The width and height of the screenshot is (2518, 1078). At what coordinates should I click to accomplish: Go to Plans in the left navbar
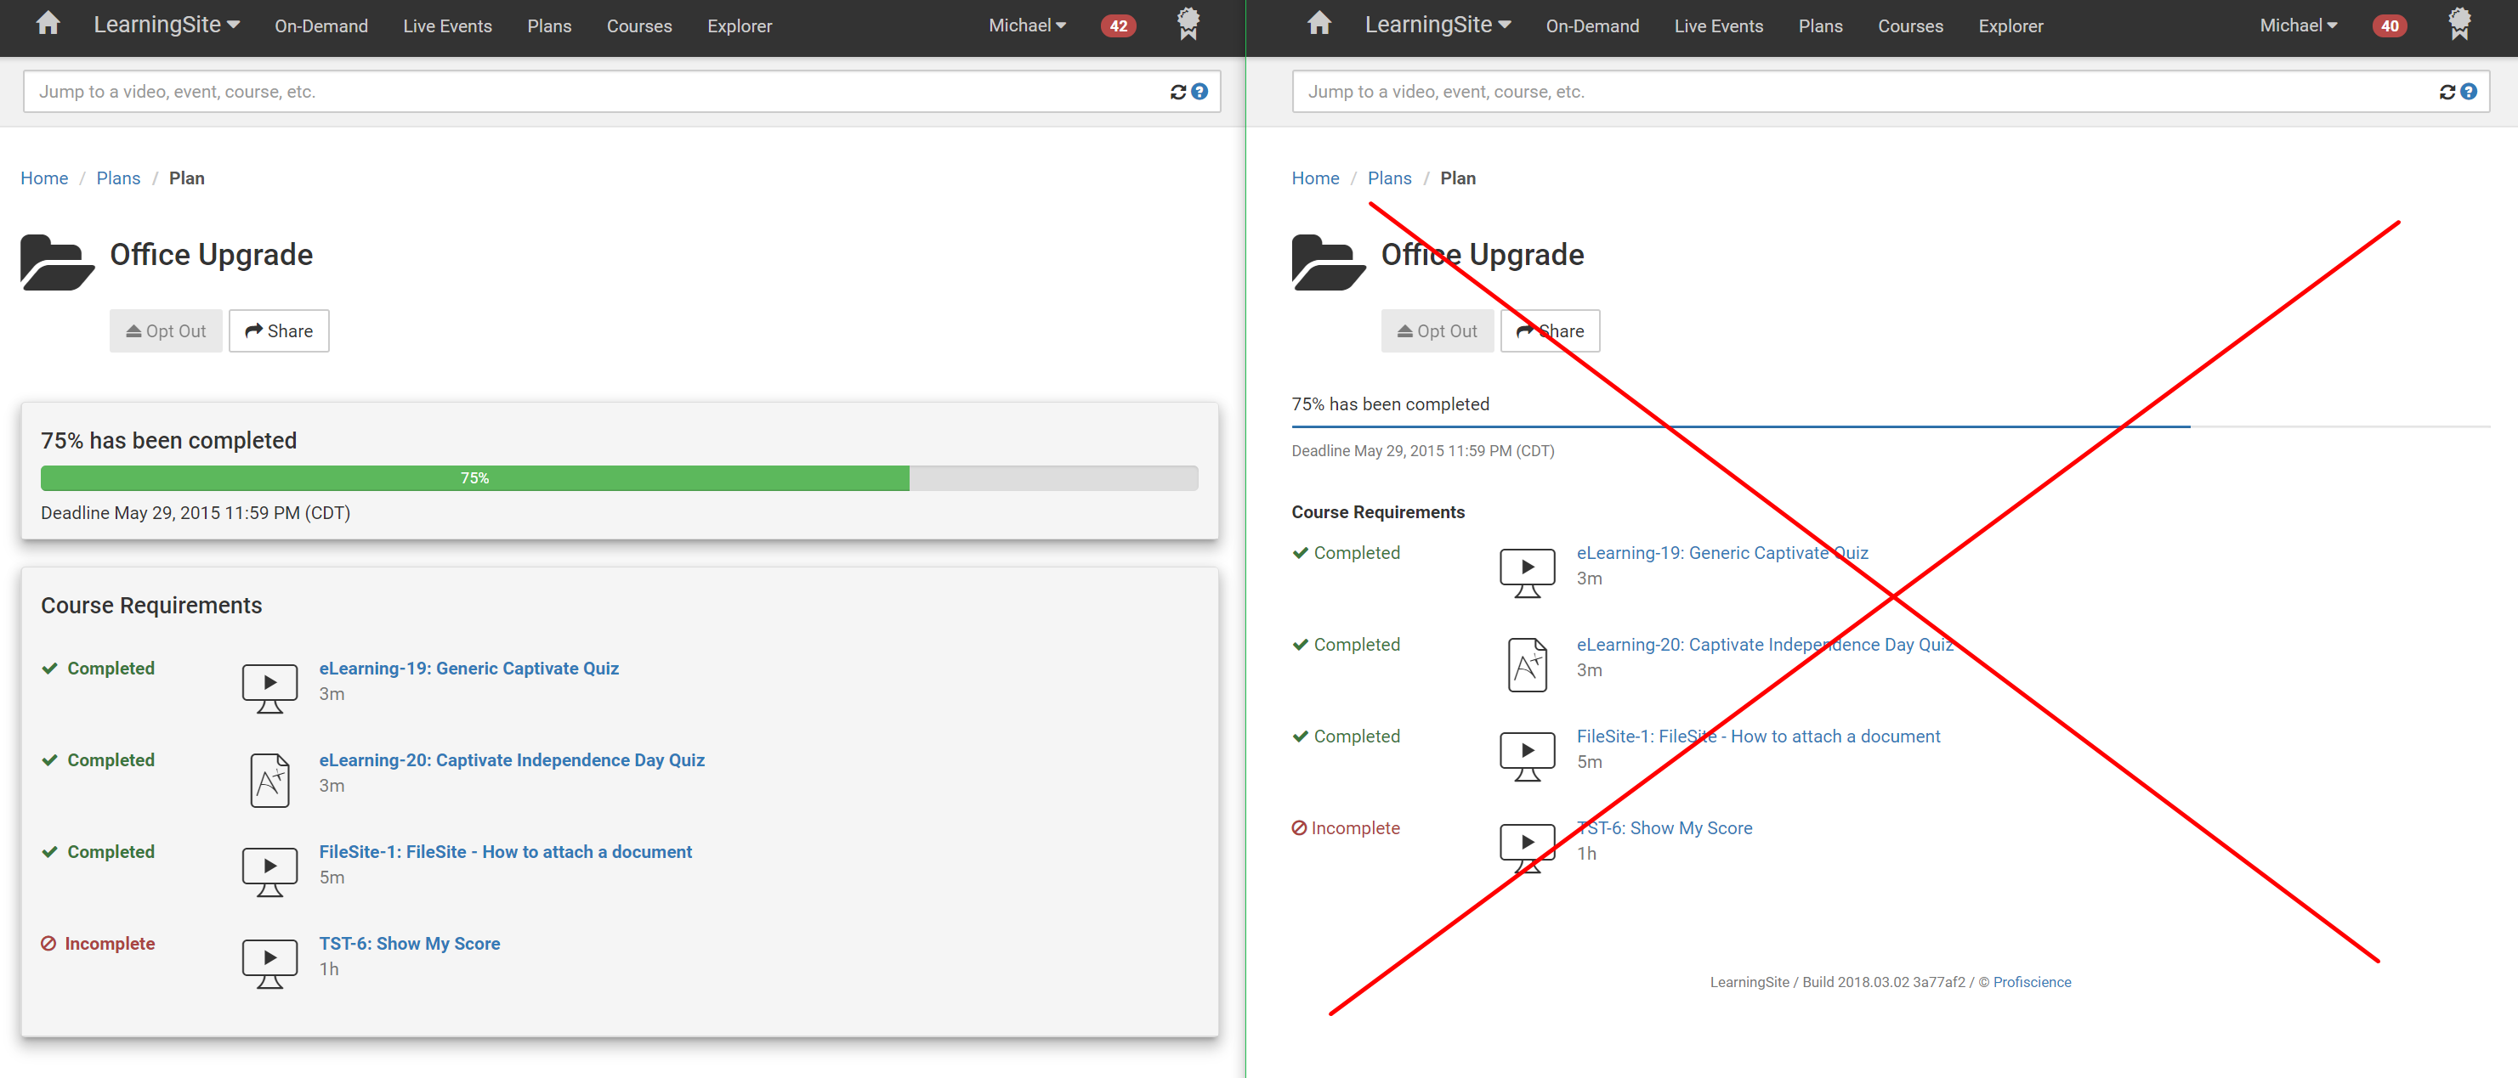click(549, 26)
